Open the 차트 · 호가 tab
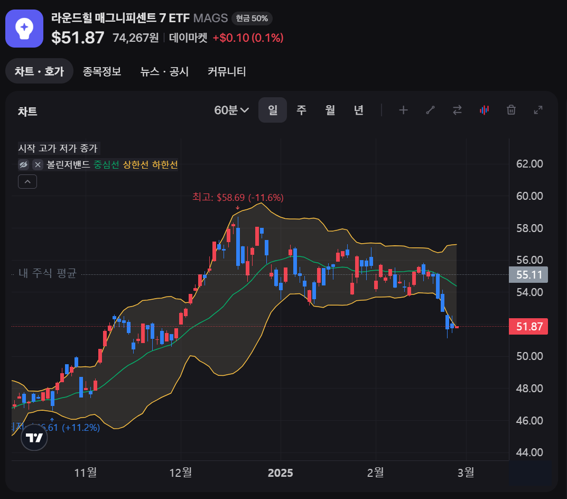This screenshot has width=567, height=499. pyautogui.click(x=40, y=71)
